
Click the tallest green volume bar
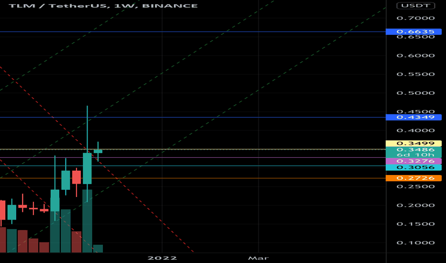[87, 221]
